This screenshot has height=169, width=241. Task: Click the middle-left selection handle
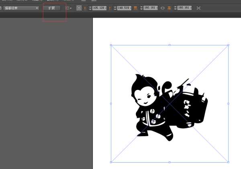[111, 104]
